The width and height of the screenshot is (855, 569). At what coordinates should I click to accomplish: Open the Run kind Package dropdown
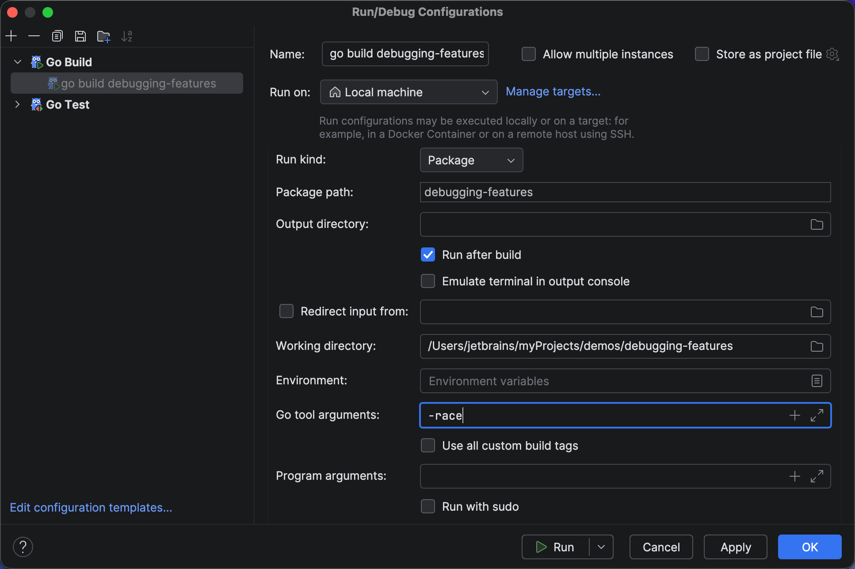point(471,160)
